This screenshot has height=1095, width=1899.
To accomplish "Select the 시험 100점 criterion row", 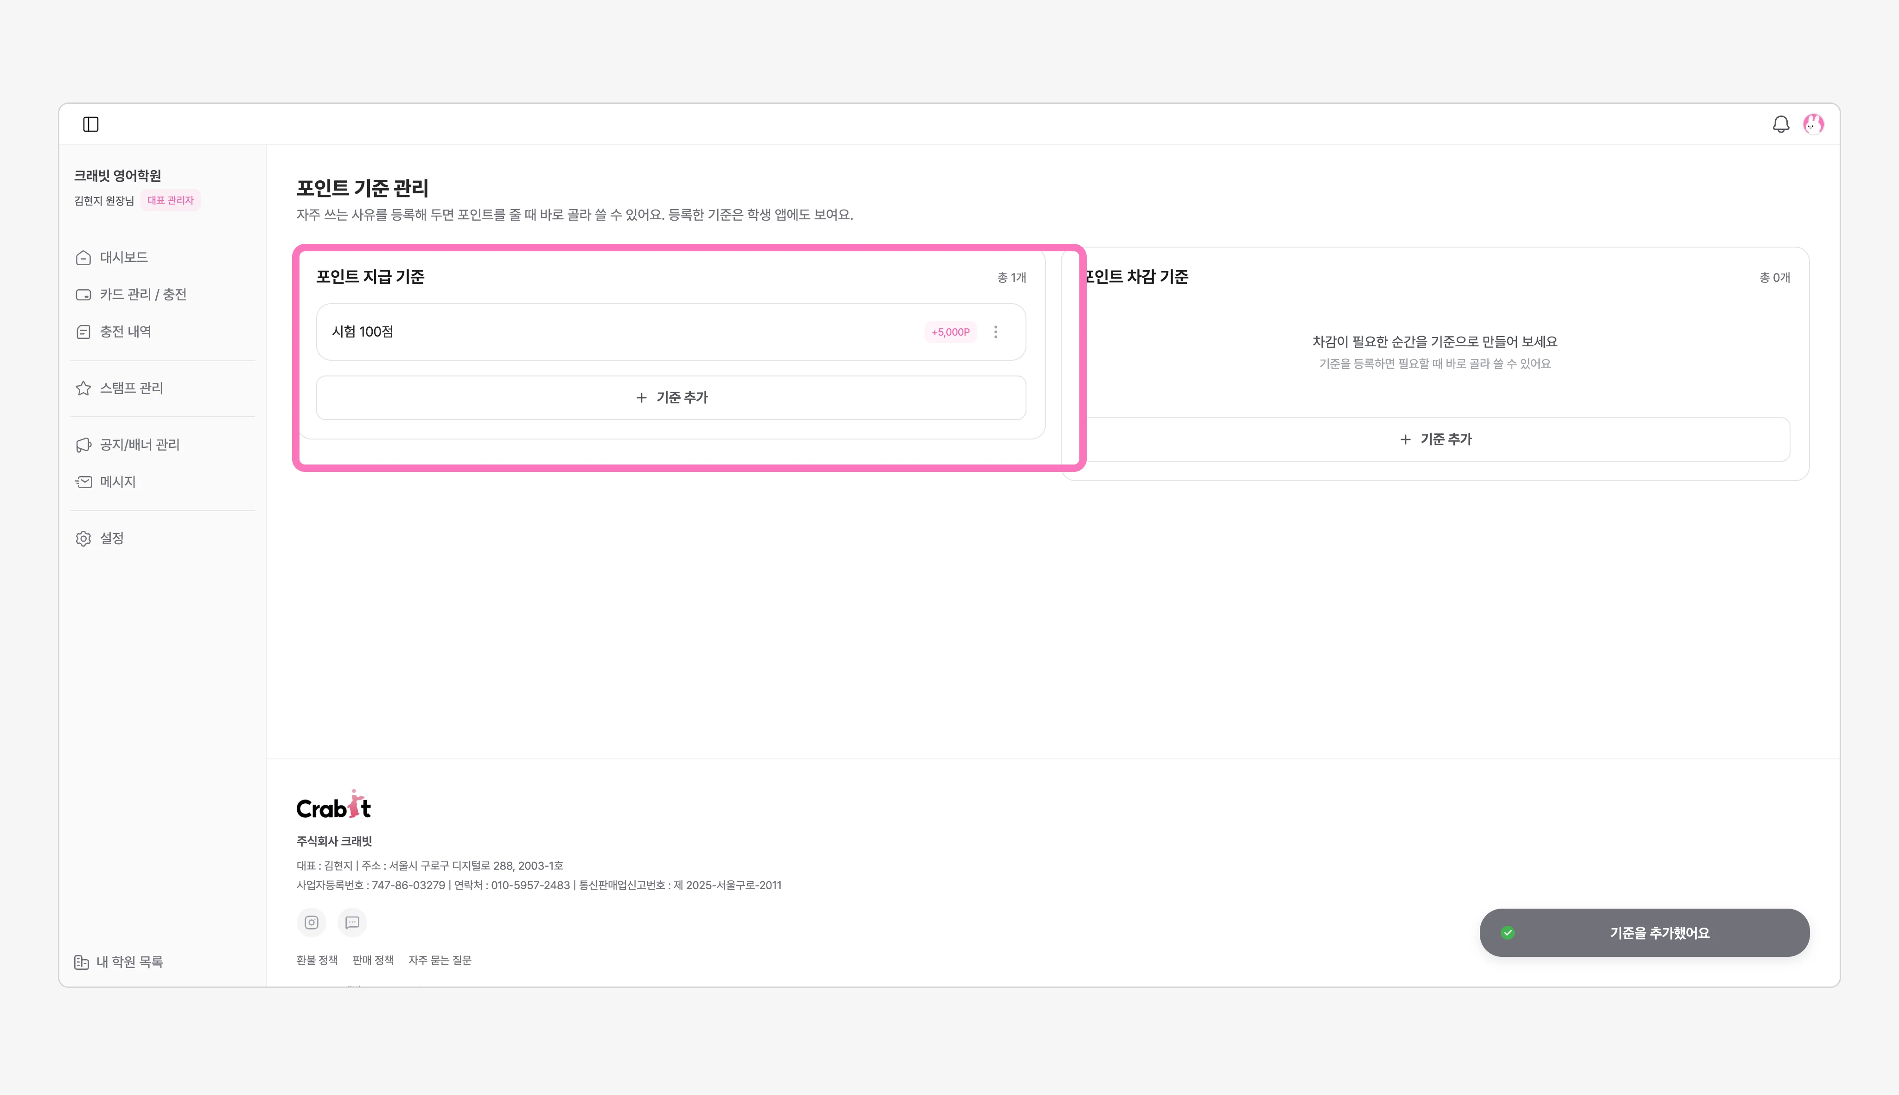I will click(671, 331).
